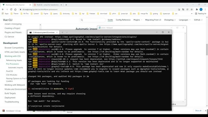Jump to PostCSS section in sidebar
208x117 pixels.
[9, 71]
